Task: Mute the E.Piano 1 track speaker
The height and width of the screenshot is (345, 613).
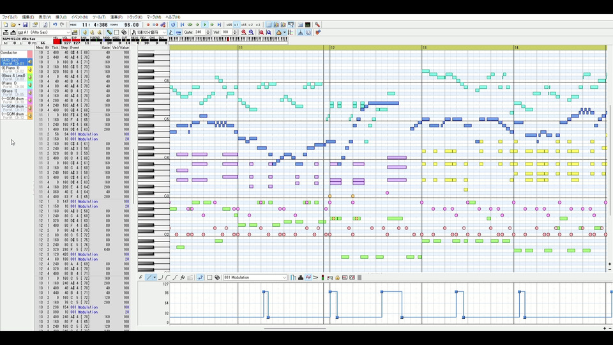Action: coord(30,70)
